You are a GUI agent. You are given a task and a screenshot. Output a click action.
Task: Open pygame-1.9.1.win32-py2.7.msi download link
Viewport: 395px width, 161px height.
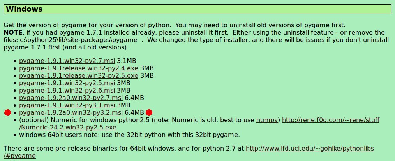pos(67,61)
